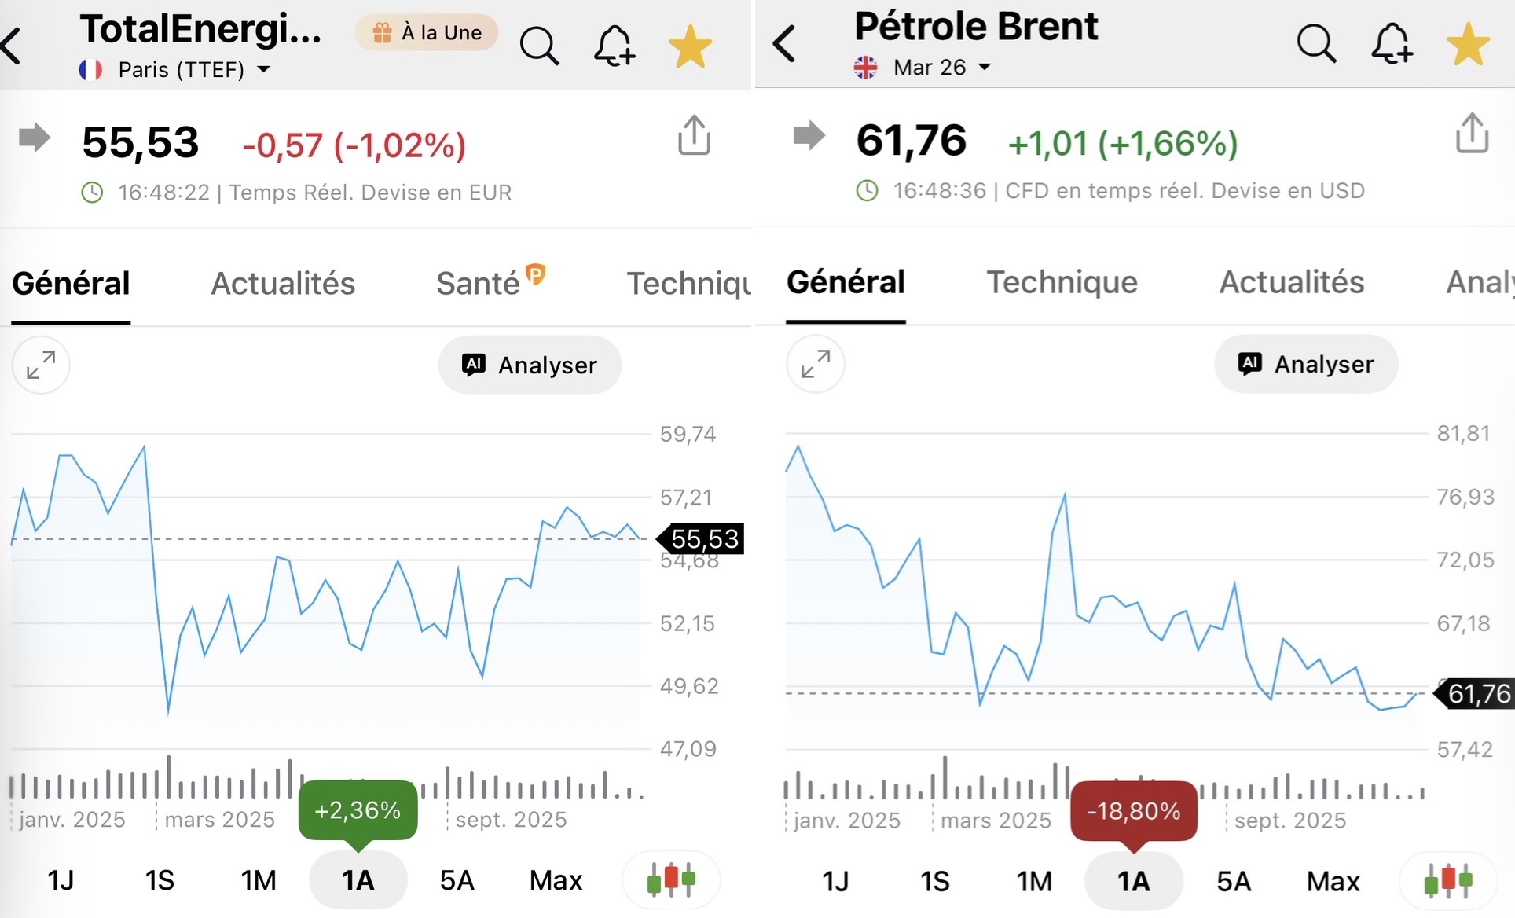
Task: Add a price alert for TotalEnergies
Action: 614,46
